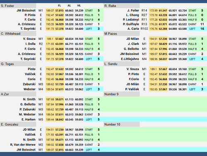The image size is (207, 156).
Task: Select the S. Foster group header
Action: 18,6
